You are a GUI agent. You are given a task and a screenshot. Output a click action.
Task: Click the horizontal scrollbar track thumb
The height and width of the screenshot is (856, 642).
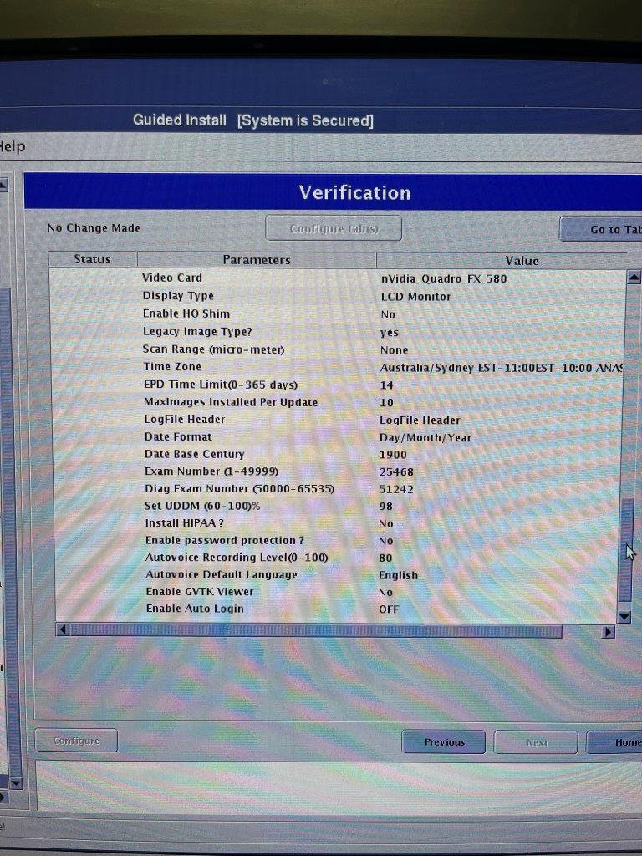(316, 631)
